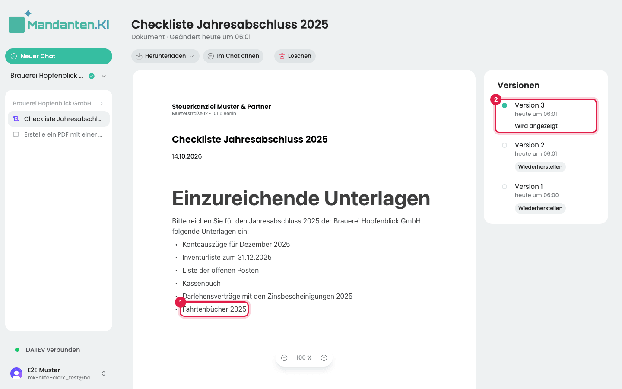Screen dimensions: 622x389
Task: Click the Einzureichende Unterlagen heading
Action: point(301,198)
